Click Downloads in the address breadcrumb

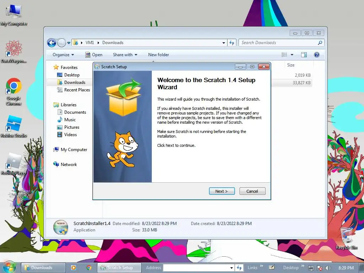tap(113, 43)
